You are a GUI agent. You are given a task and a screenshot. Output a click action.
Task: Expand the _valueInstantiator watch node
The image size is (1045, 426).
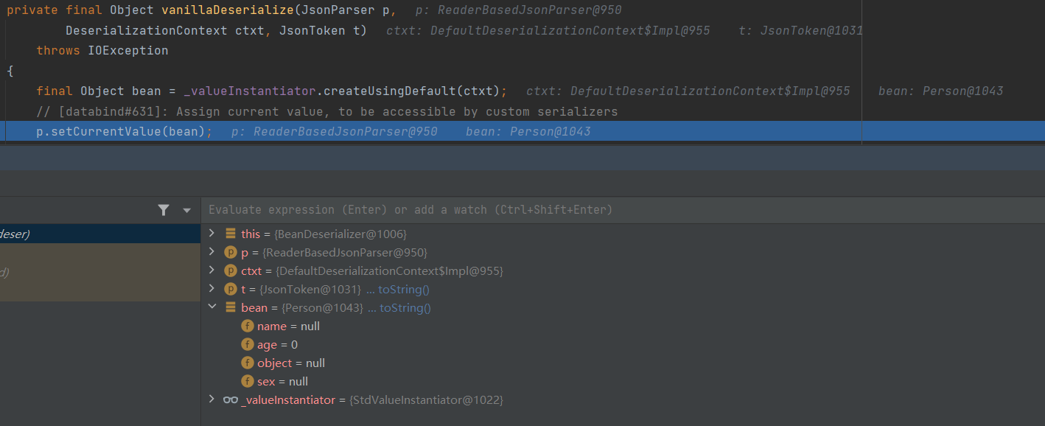212,399
